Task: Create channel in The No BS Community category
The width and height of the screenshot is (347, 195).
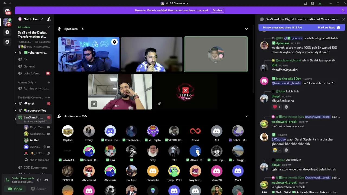Action: pos(49,97)
